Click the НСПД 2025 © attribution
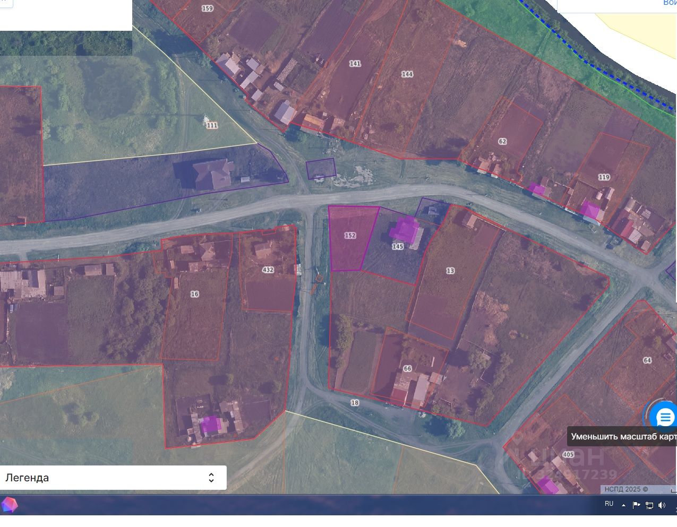 tap(626, 489)
